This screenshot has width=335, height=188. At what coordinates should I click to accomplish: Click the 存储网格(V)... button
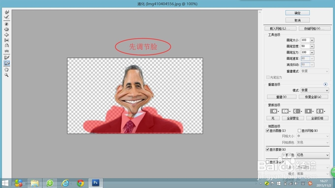315,28
